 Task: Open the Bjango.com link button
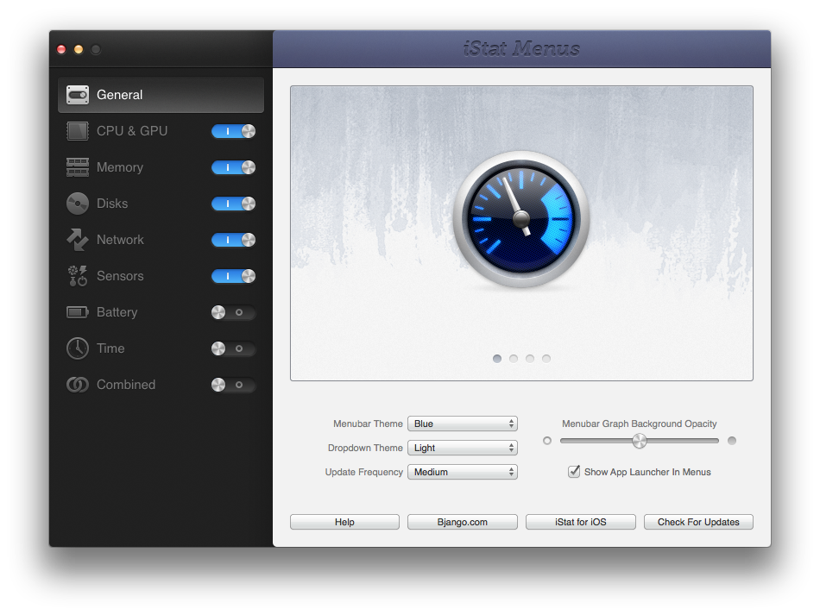point(462,522)
